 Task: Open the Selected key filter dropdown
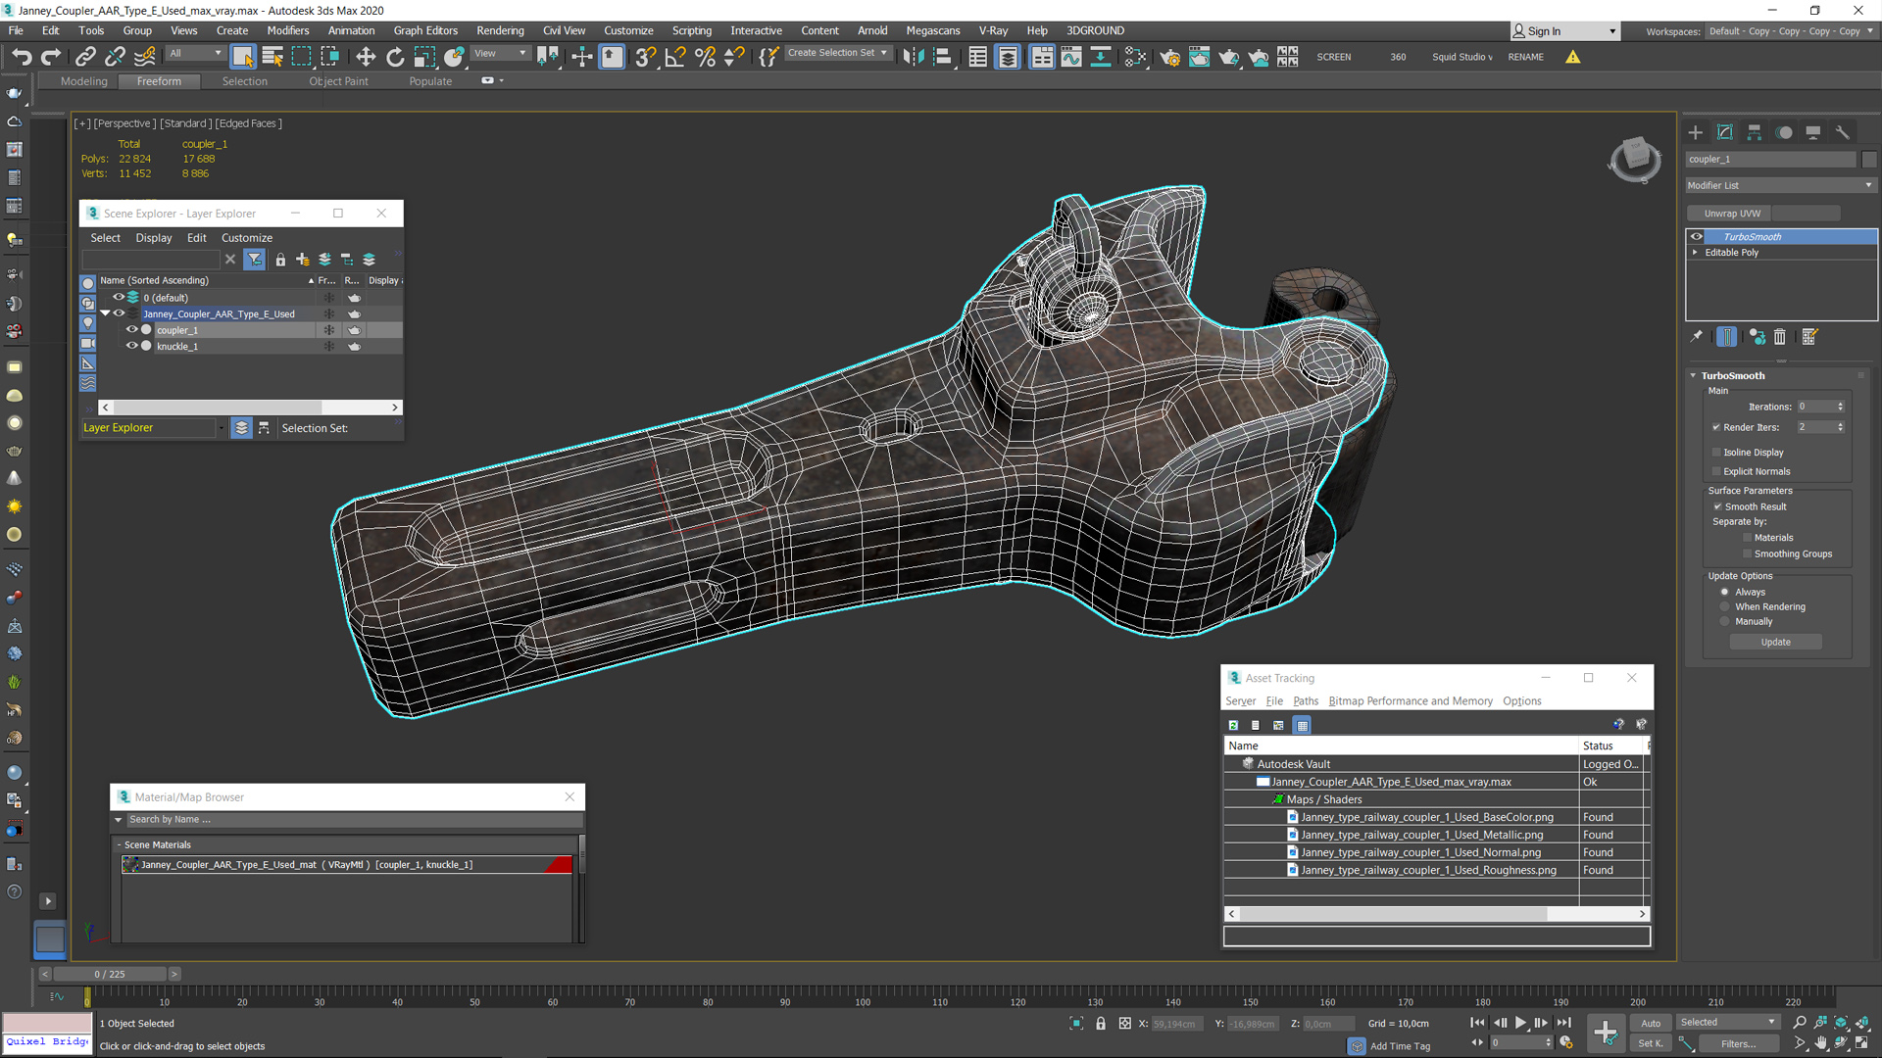click(1727, 1022)
